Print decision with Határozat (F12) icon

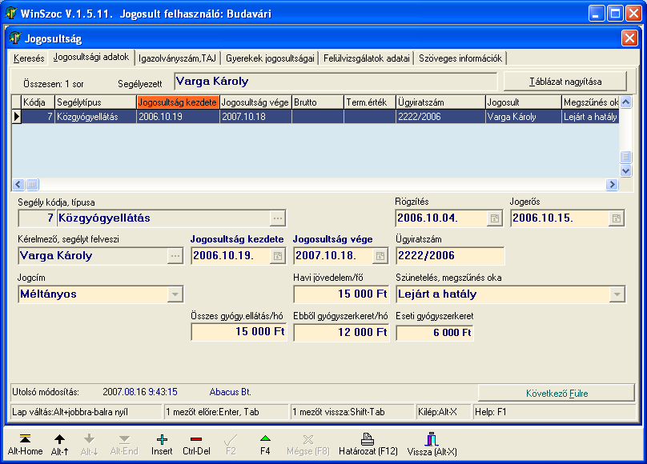368,439
